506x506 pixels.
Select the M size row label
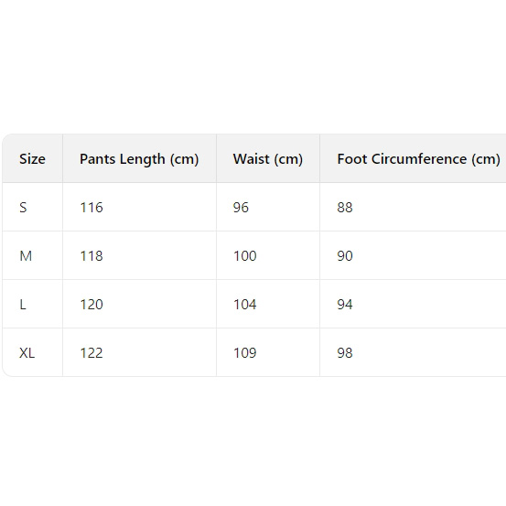(26, 256)
